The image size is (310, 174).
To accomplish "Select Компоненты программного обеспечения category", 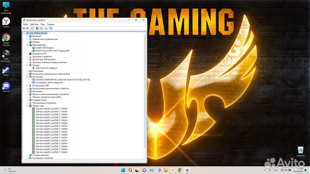I will (51, 74).
